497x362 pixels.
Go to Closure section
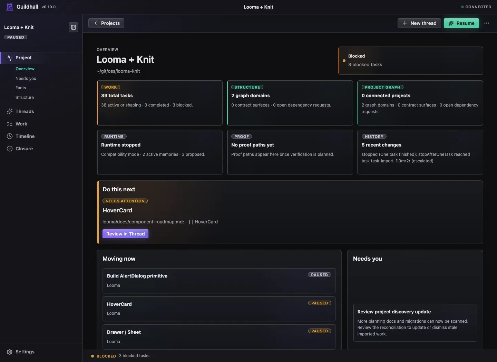[41, 149]
